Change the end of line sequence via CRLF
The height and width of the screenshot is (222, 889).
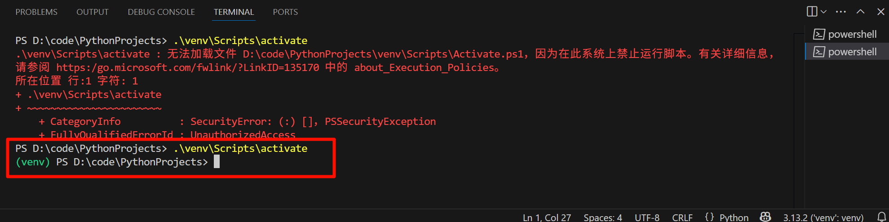click(x=682, y=218)
